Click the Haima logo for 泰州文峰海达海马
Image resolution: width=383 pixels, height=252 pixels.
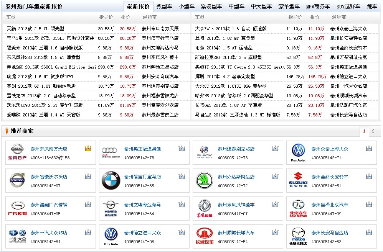(111, 208)
